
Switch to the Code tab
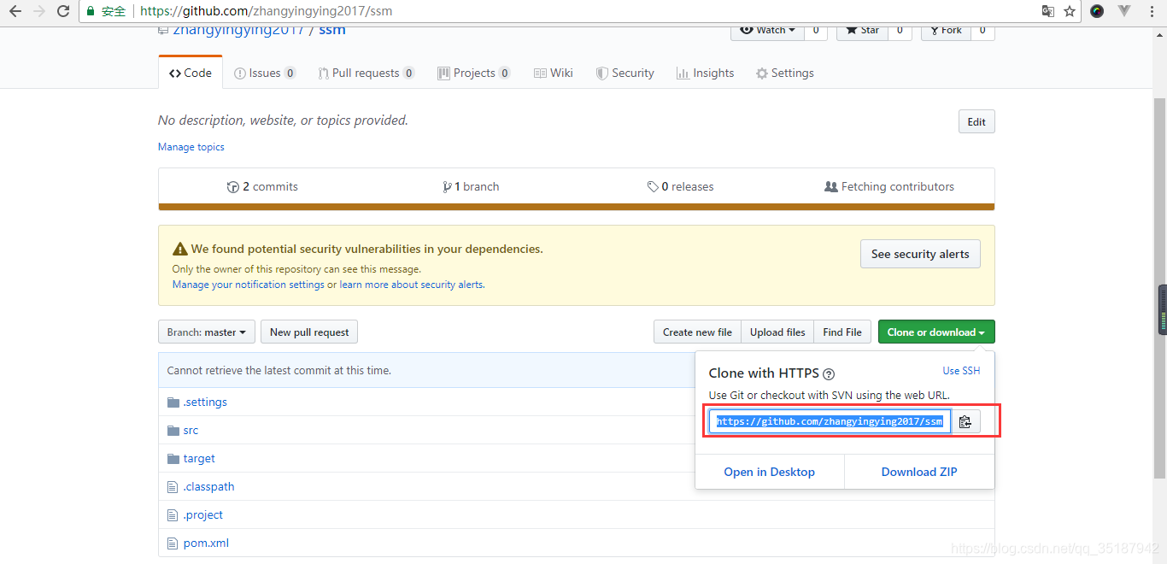point(191,73)
